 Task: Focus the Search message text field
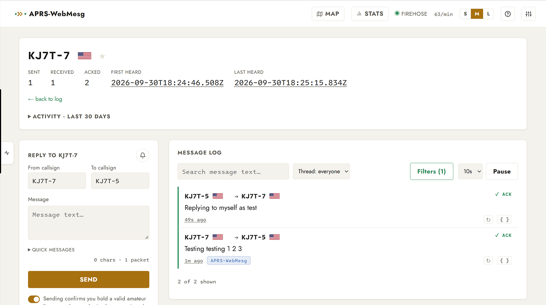[233, 172]
